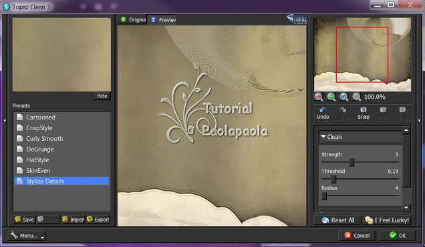Click the Radius slider handle

[x=324, y=196]
